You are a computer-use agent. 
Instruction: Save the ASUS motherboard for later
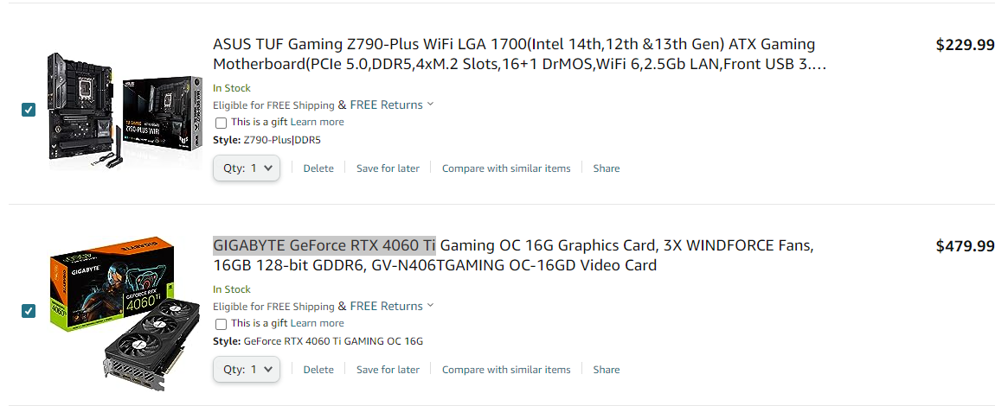pos(388,168)
